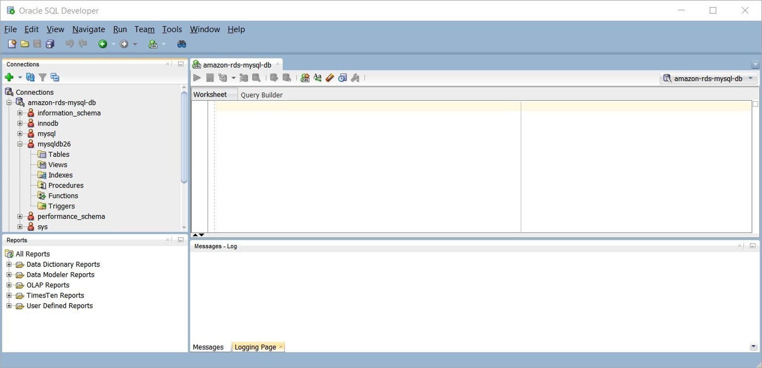Expand the mysql schema node
Screen dimensions: 762x368
(x=20, y=134)
